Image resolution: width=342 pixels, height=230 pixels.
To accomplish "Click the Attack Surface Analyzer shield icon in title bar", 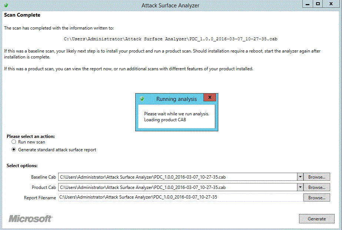I will point(6,5).
